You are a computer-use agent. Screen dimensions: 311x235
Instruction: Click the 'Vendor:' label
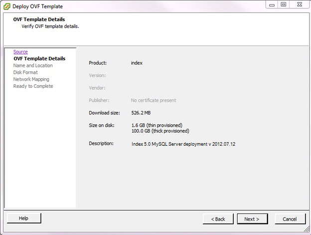tap(97, 88)
